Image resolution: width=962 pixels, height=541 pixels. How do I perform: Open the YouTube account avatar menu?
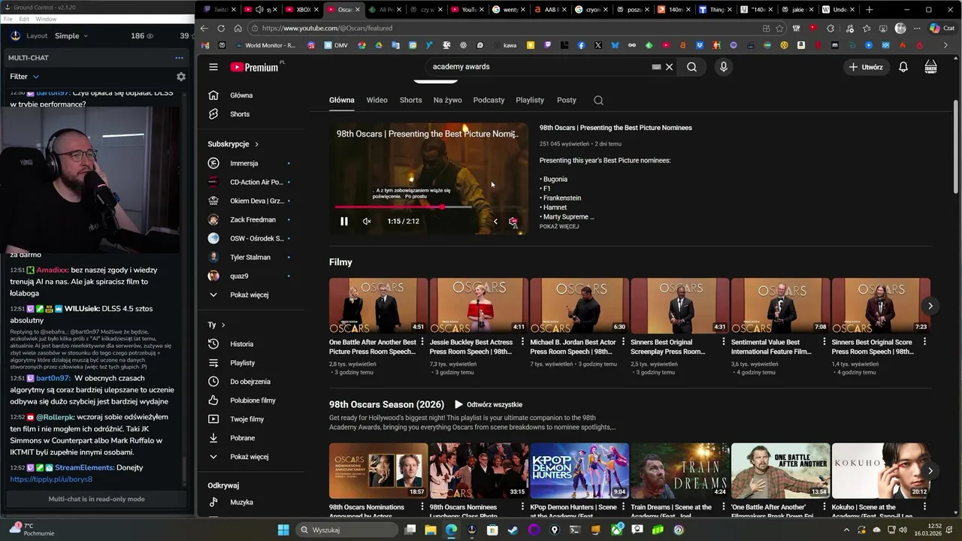coord(930,67)
